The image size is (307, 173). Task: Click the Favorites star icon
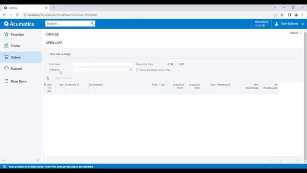(x=6, y=34)
